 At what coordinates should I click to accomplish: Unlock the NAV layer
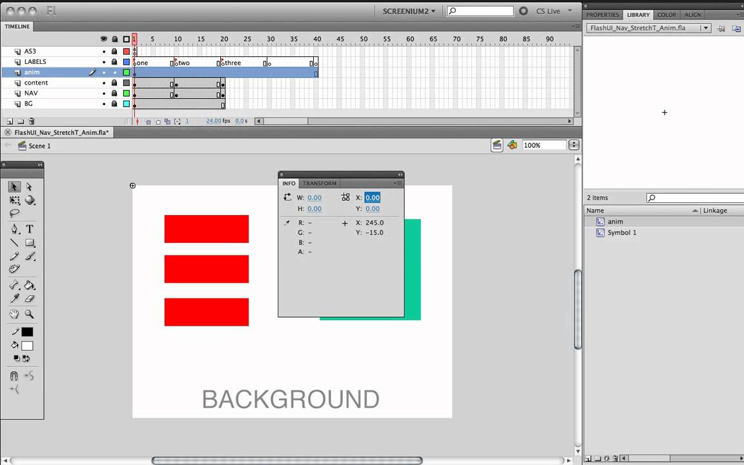pos(114,94)
